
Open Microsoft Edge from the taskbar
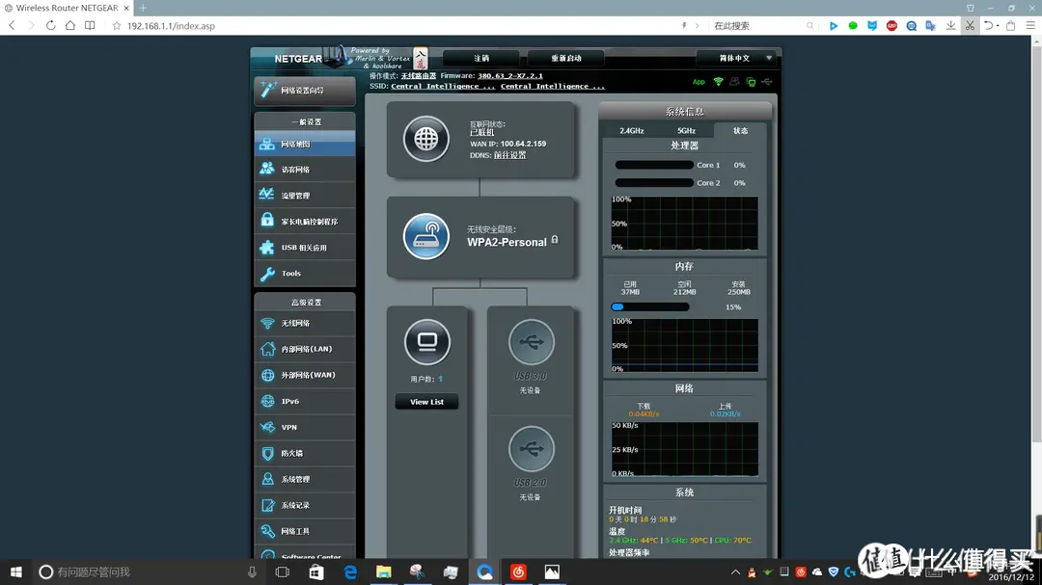point(350,572)
